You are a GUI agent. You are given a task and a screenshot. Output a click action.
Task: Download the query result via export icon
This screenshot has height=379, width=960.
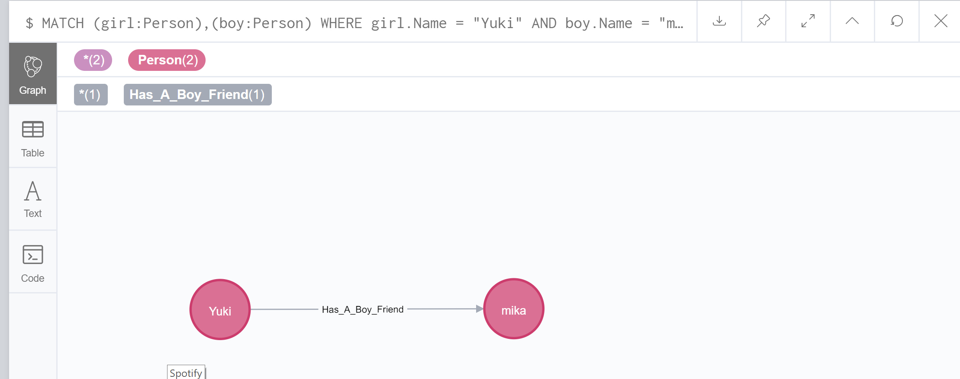click(x=719, y=21)
